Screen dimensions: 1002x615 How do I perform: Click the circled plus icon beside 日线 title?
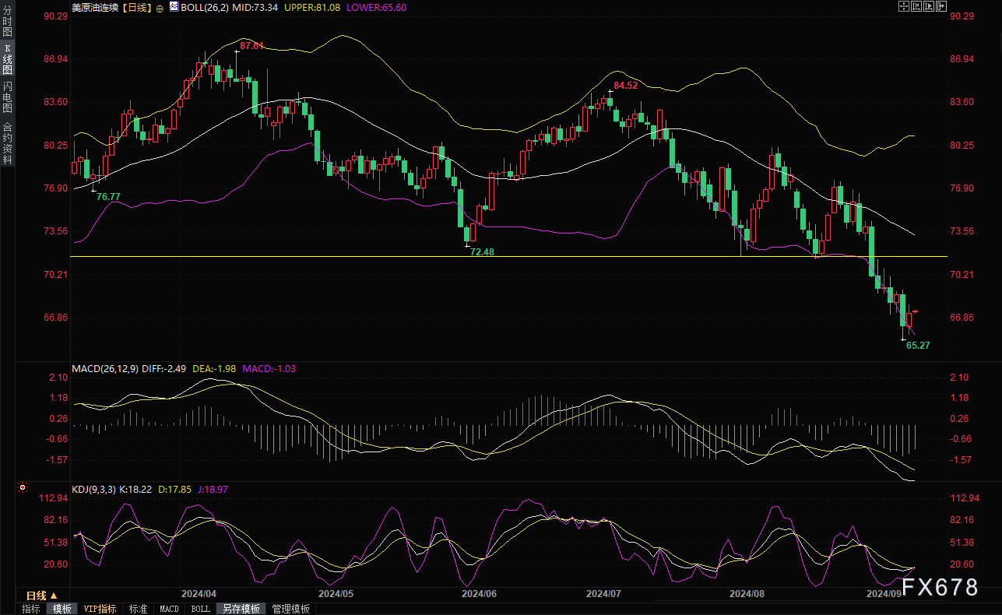160,8
